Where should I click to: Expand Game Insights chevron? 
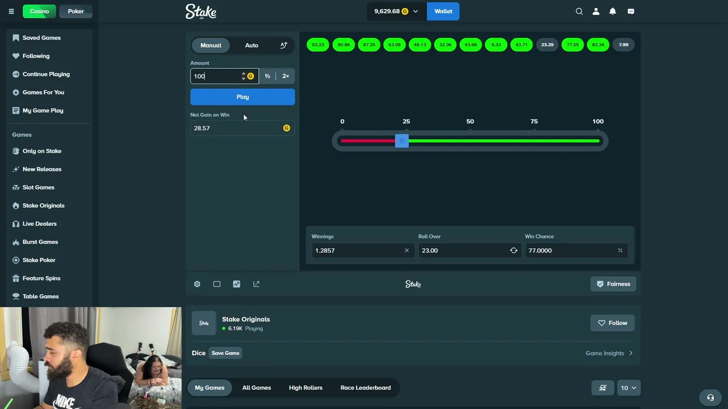coord(630,353)
